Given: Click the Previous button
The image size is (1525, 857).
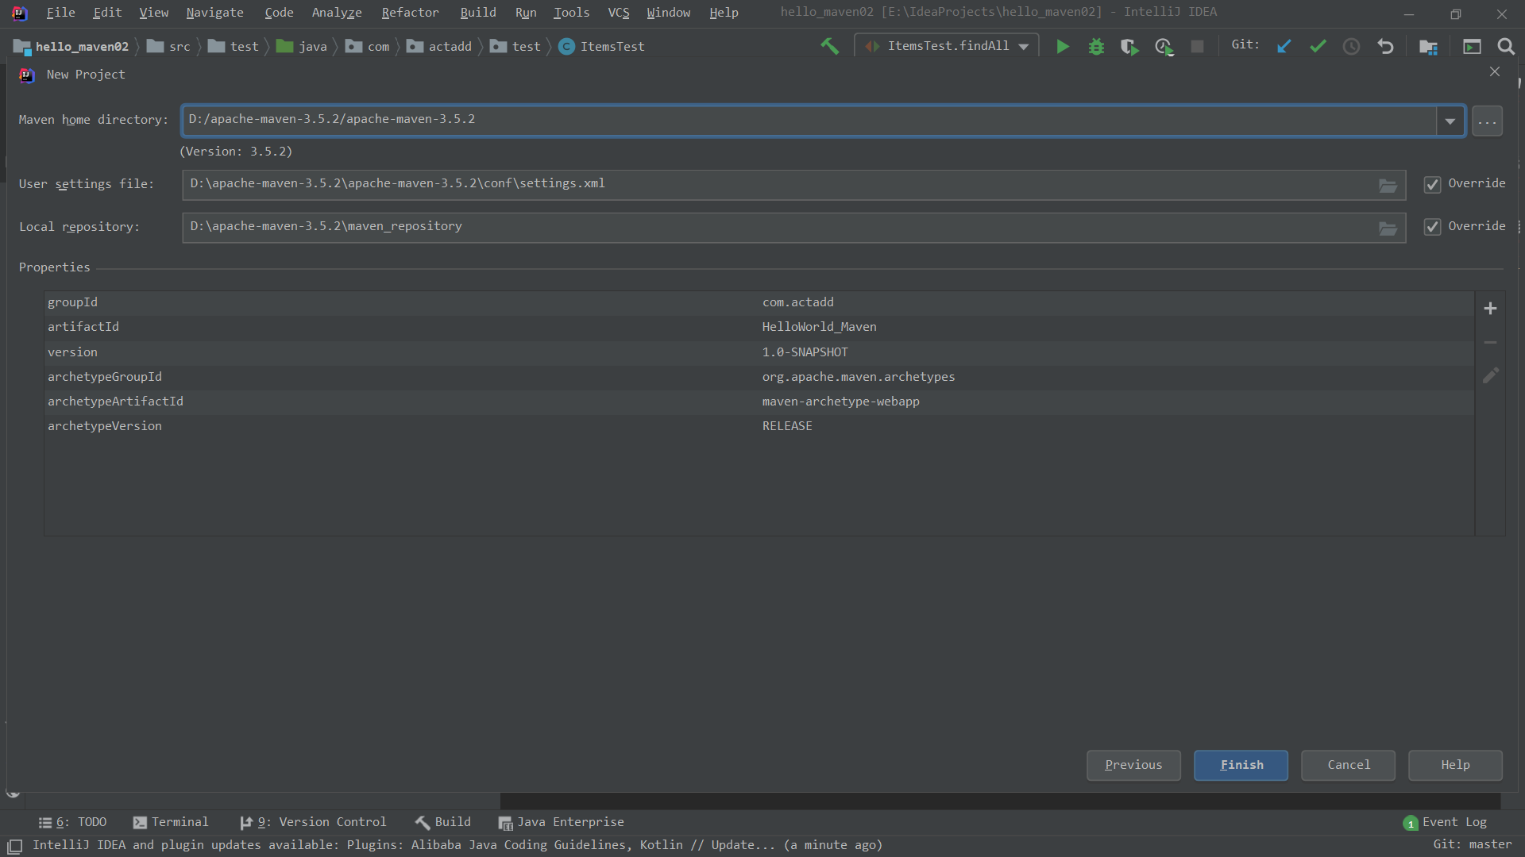Looking at the screenshot, I should (x=1133, y=765).
